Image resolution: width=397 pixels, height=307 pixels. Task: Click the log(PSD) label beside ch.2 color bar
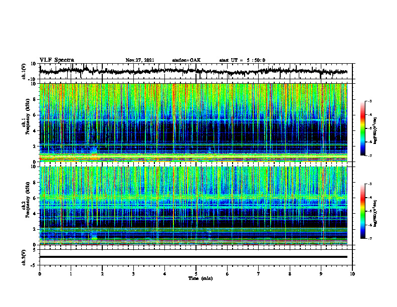click(x=375, y=213)
